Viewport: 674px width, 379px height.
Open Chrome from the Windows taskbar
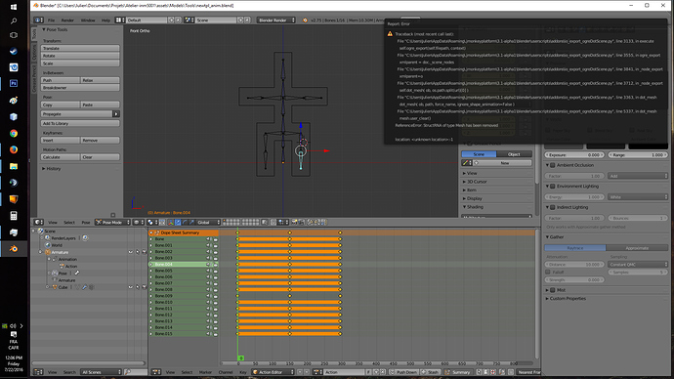click(x=14, y=133)
